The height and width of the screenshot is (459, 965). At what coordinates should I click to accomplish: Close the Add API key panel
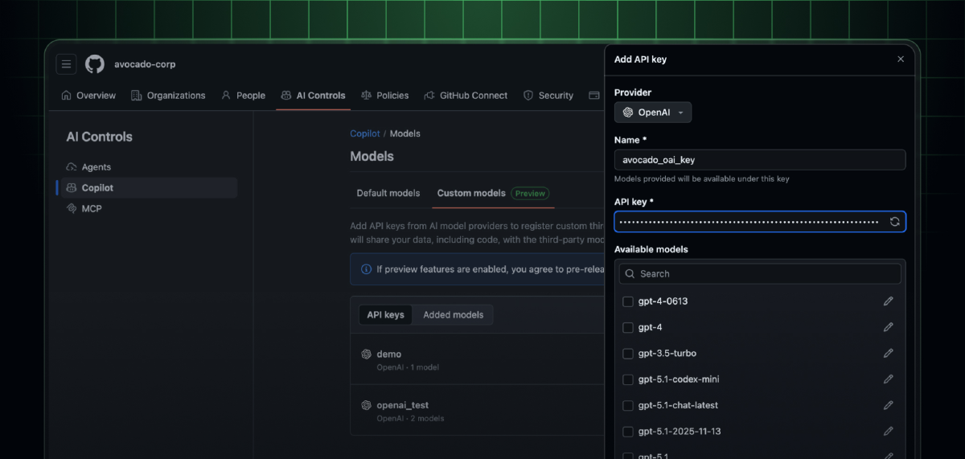tap(900, 59)
